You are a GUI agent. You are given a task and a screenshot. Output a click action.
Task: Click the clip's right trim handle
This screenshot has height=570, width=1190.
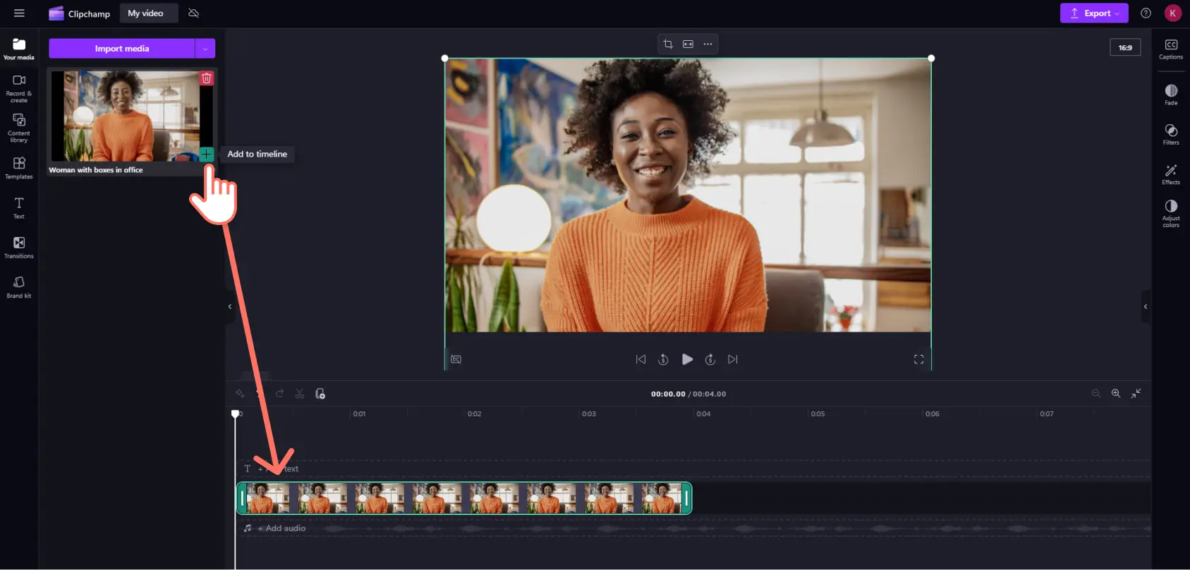coord(686,498)
